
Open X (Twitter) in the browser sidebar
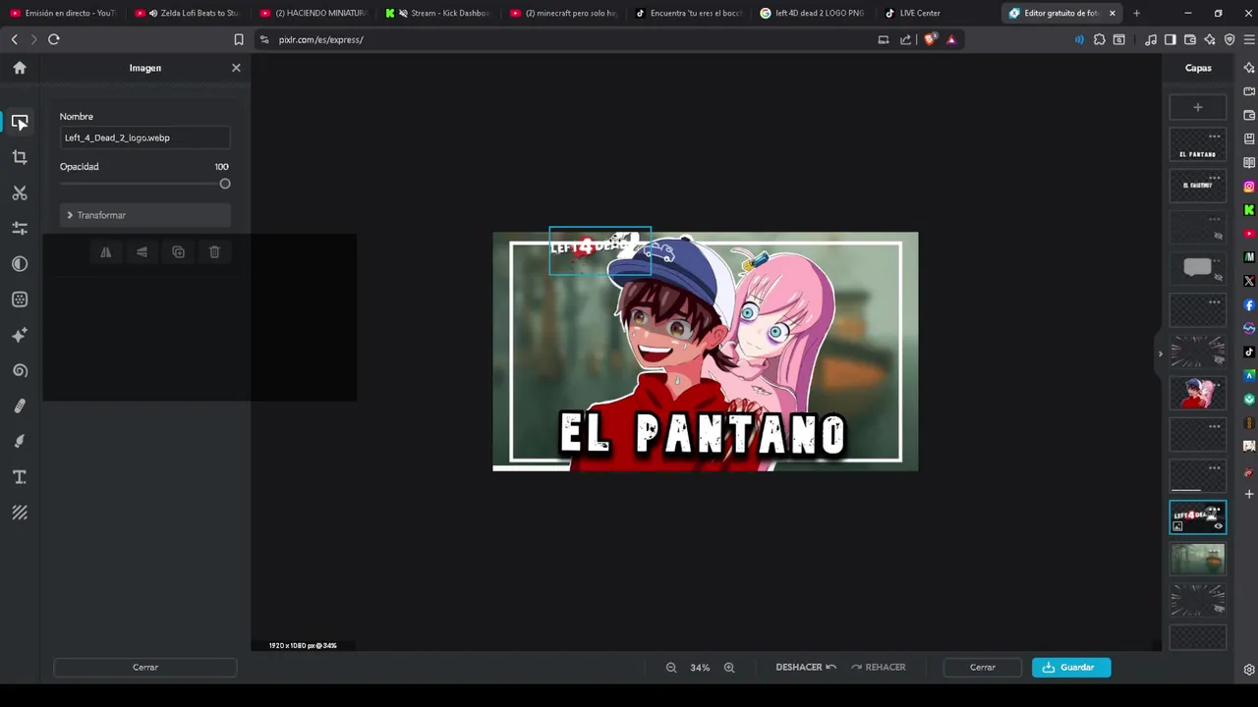[x=1249, y=281]
